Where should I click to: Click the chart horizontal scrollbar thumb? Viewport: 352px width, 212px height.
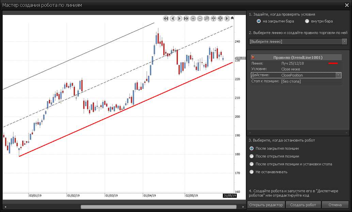click(x=158, y=207)
